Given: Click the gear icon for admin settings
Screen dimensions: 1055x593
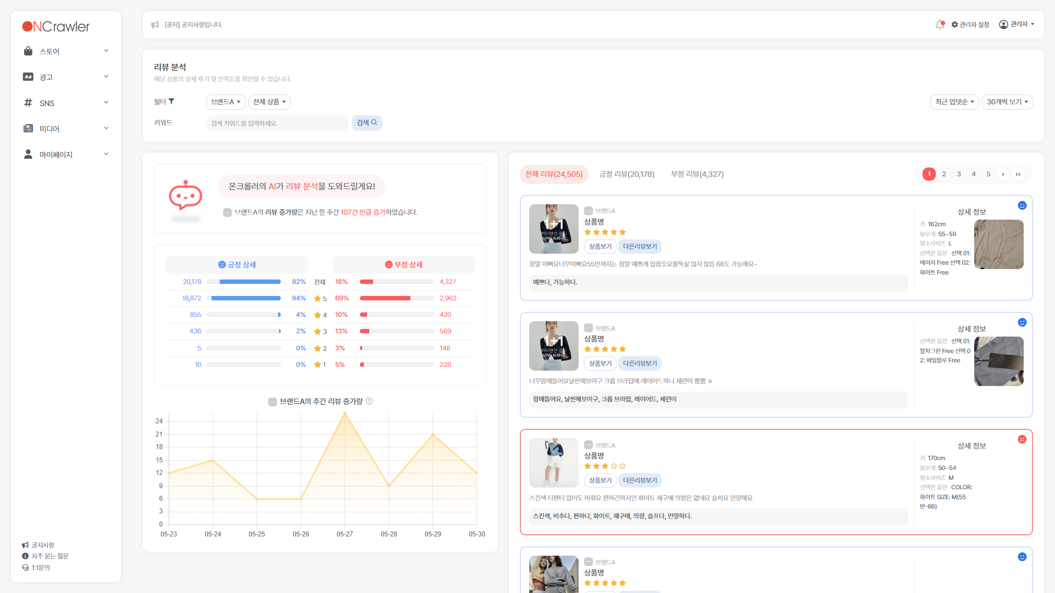Looking at the screenshot, I should click(x=955, y=25).
